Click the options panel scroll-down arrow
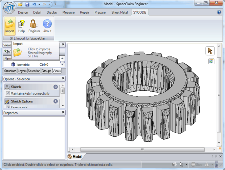Image resolution: width=225 pixels, height=170 pixels. [63, 106]
